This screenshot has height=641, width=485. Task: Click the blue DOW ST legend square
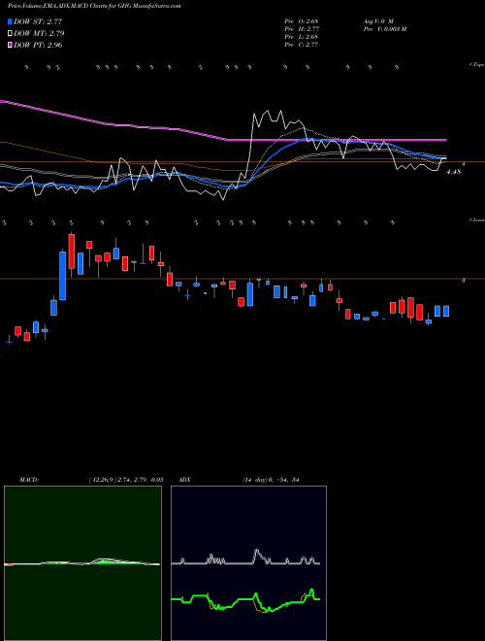pyautogui.click(x=10, y=21)
